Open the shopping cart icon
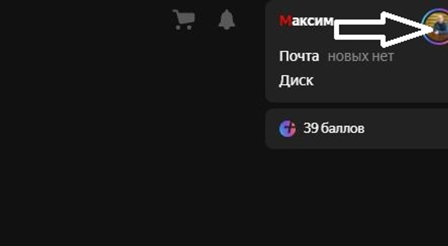Image resolution: width=448 pixels, height=246 pixels. coord(184,20)
